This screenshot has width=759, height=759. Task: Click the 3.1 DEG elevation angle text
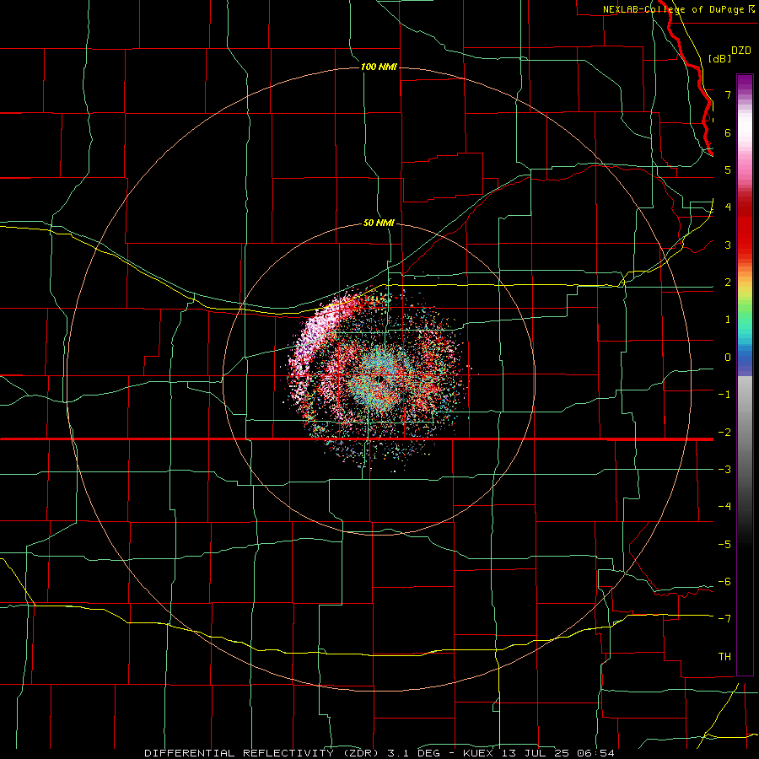(x=413, y=753)
